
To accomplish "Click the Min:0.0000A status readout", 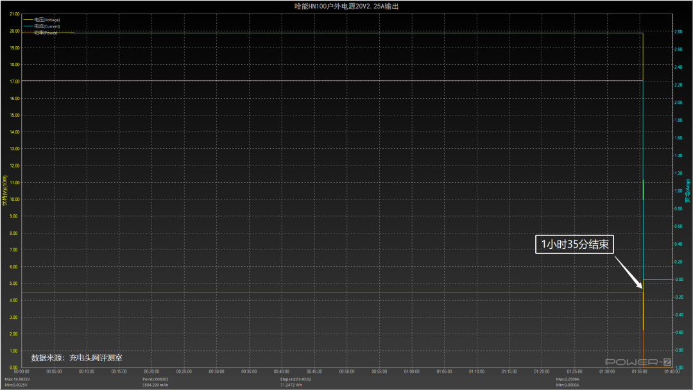I will pos(567,385).
